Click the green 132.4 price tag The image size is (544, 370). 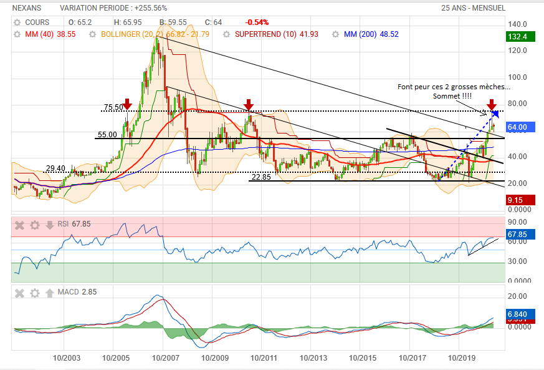click(521, 36)
